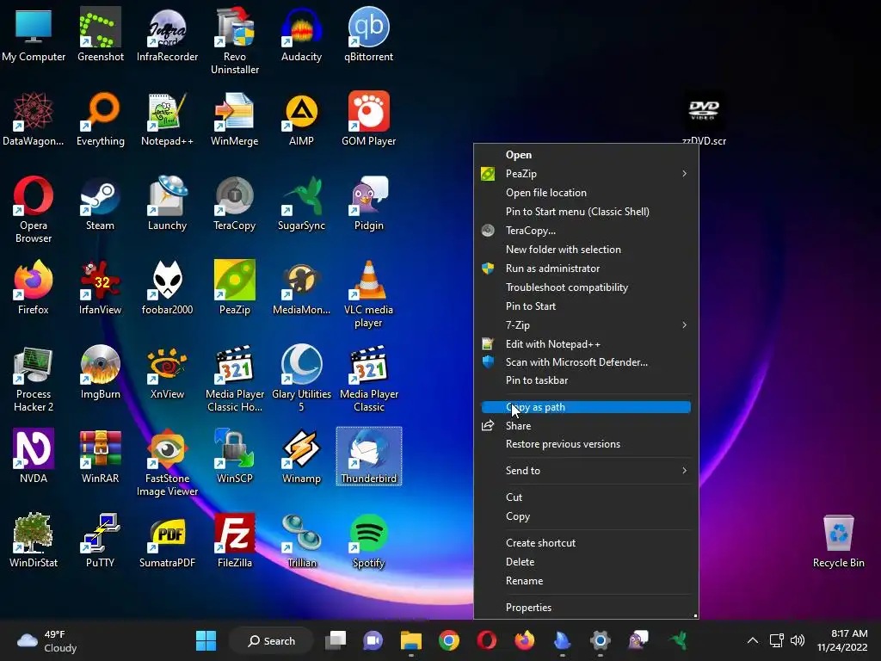Select Create shortcut menu entry
The height and width of the screenshot is (661, 881).
pyautogui.click(x=586, y=542)
